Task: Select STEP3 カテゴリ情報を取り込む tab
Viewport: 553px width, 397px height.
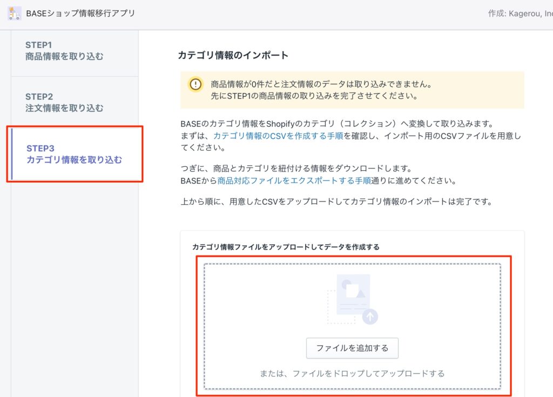Action: [75, 154]
